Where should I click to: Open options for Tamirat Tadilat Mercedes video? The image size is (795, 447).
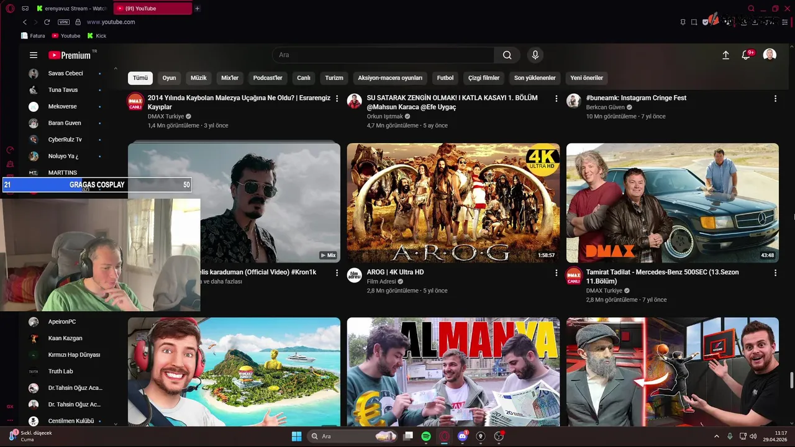pos(775,273)
